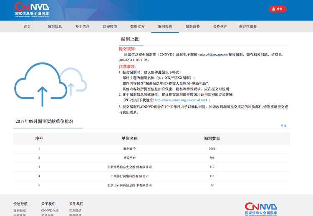
Task: Select the 补天平台 table row name
Action: tap(129, 158)
